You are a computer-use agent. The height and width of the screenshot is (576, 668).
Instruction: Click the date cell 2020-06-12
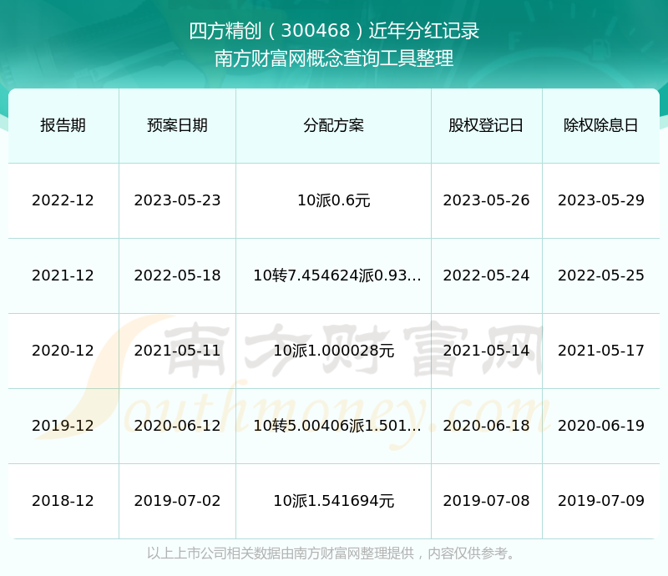tap(177, 426)
